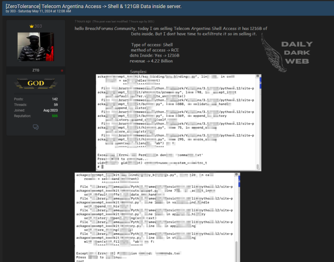Click the 'revenue -> 4.22 Billion' line

[151, 61]
